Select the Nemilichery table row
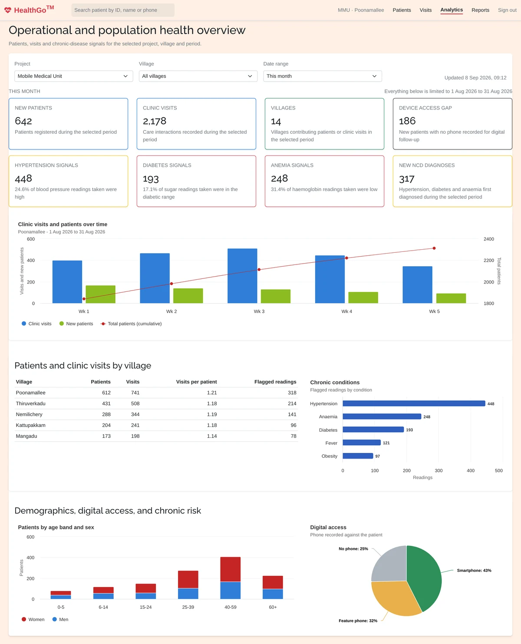Screen dimensions: 521x644 156,414
